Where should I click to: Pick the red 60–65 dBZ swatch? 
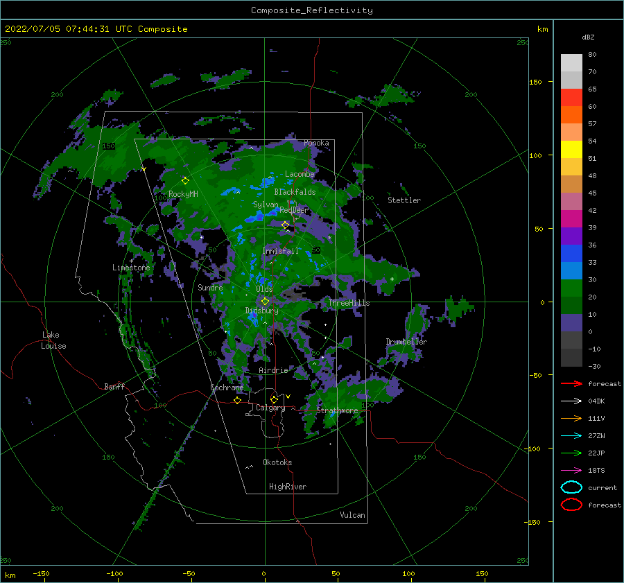(571, 98)
